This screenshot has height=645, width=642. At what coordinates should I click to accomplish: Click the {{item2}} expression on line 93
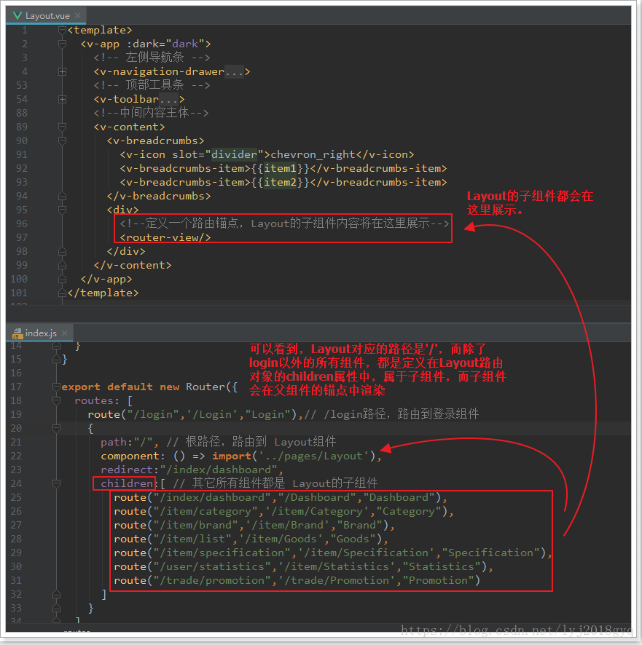pyautogui.click(x=280, y=182)
